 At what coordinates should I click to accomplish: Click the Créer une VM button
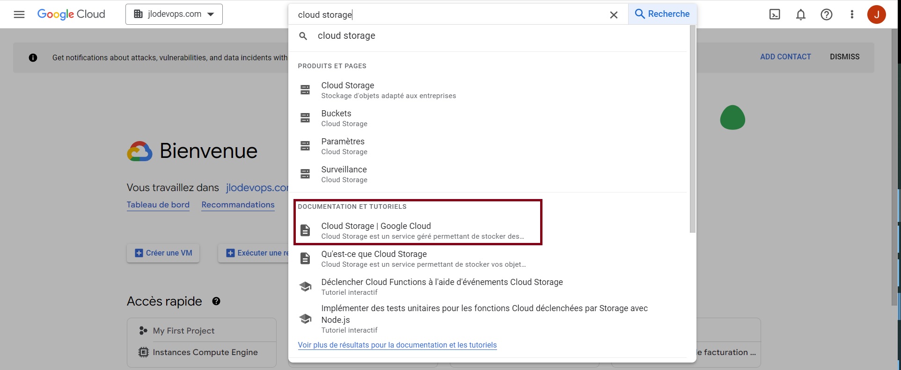(163, 253)
